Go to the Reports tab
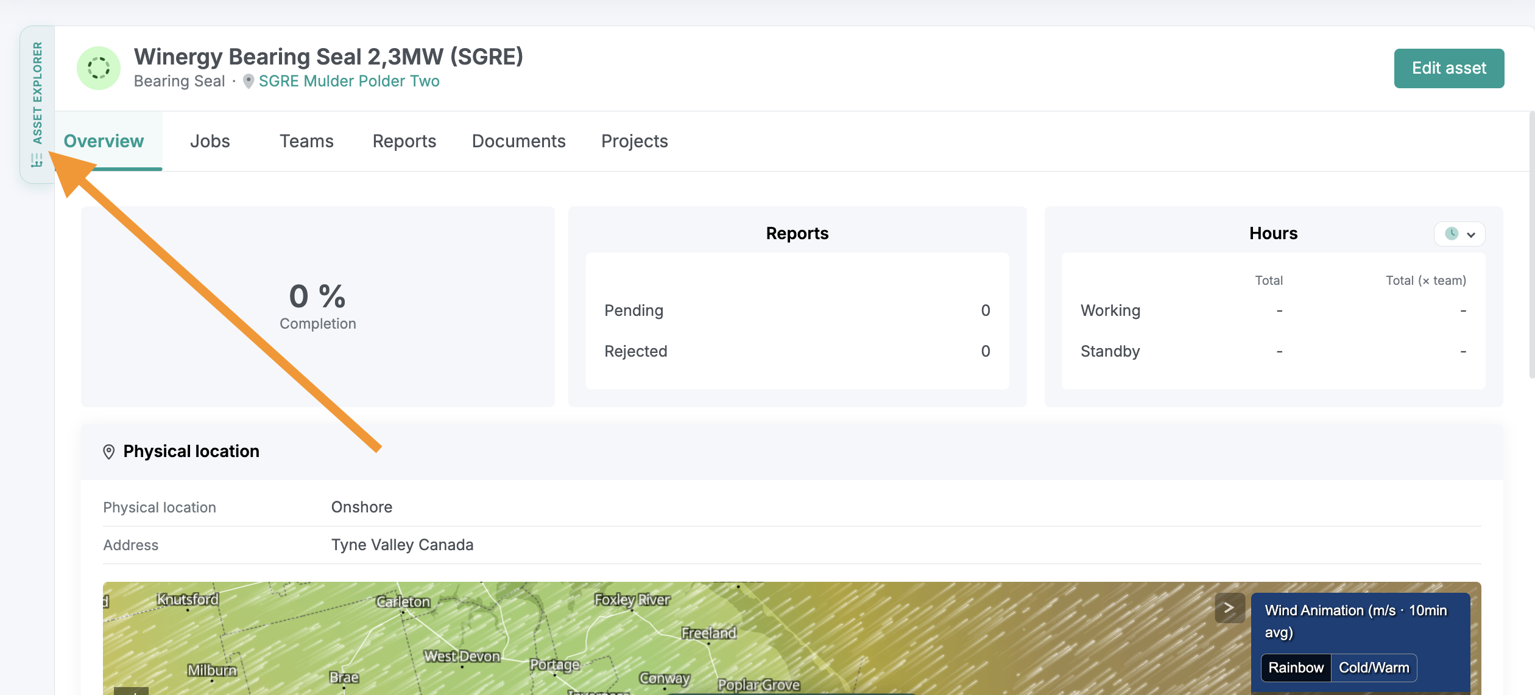Image resolution: width=1535 pixels, height=695 pixels. (404, 141)
